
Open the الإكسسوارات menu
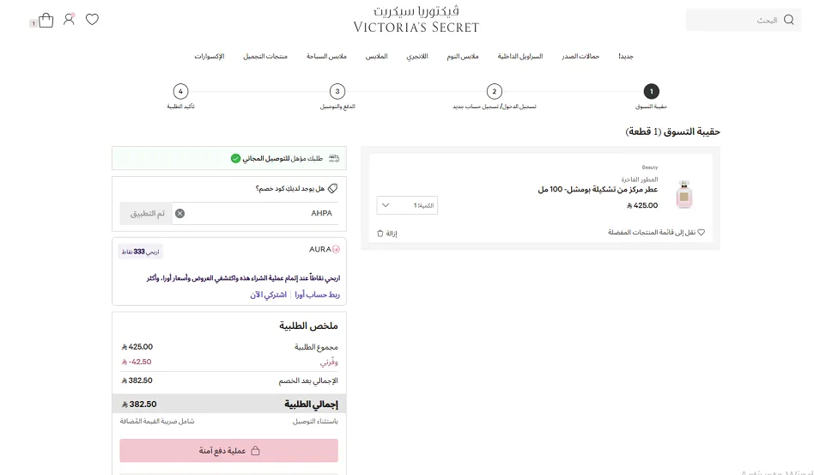click(x=210, y=56)
